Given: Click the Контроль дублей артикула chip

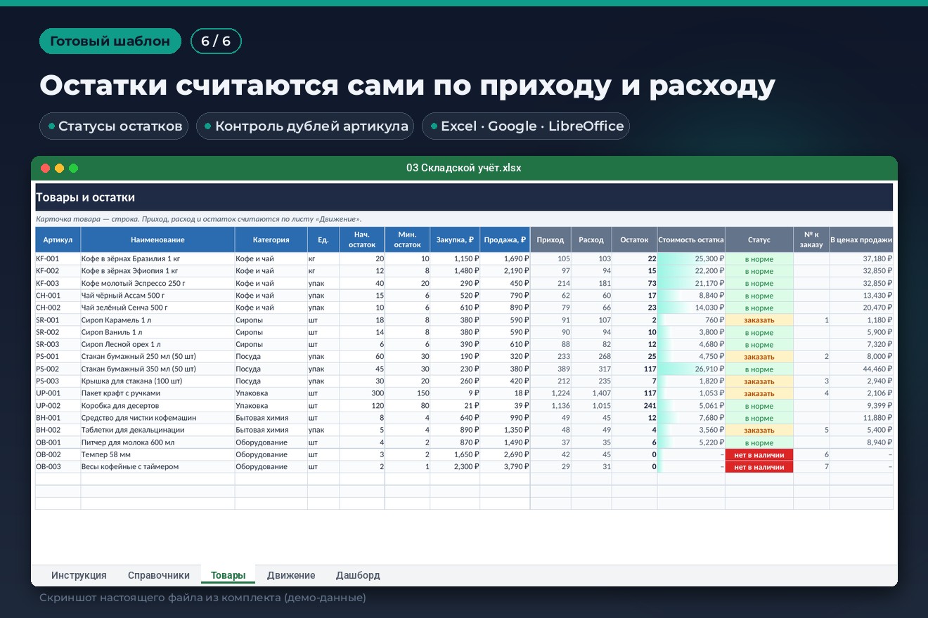Looking at the screenshot, I should tap(305, 126).
